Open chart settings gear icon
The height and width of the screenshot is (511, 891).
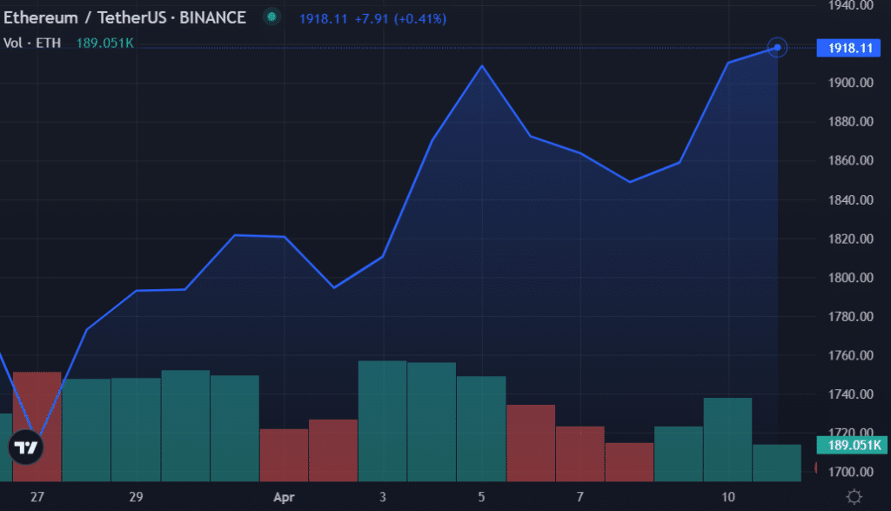854,497
